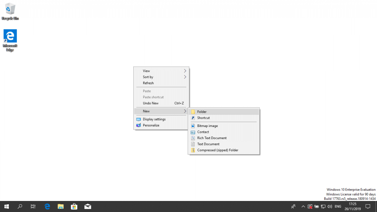
Task: Open Task View in taskbar
Action: point(33,206)
